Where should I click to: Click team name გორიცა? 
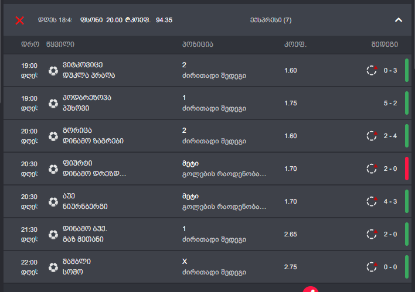tap(77, 130)
